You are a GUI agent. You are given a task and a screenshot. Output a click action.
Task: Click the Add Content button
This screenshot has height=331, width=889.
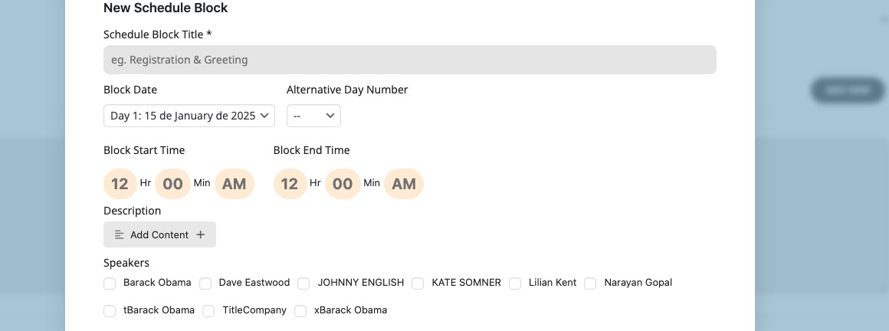coord(159,234)
